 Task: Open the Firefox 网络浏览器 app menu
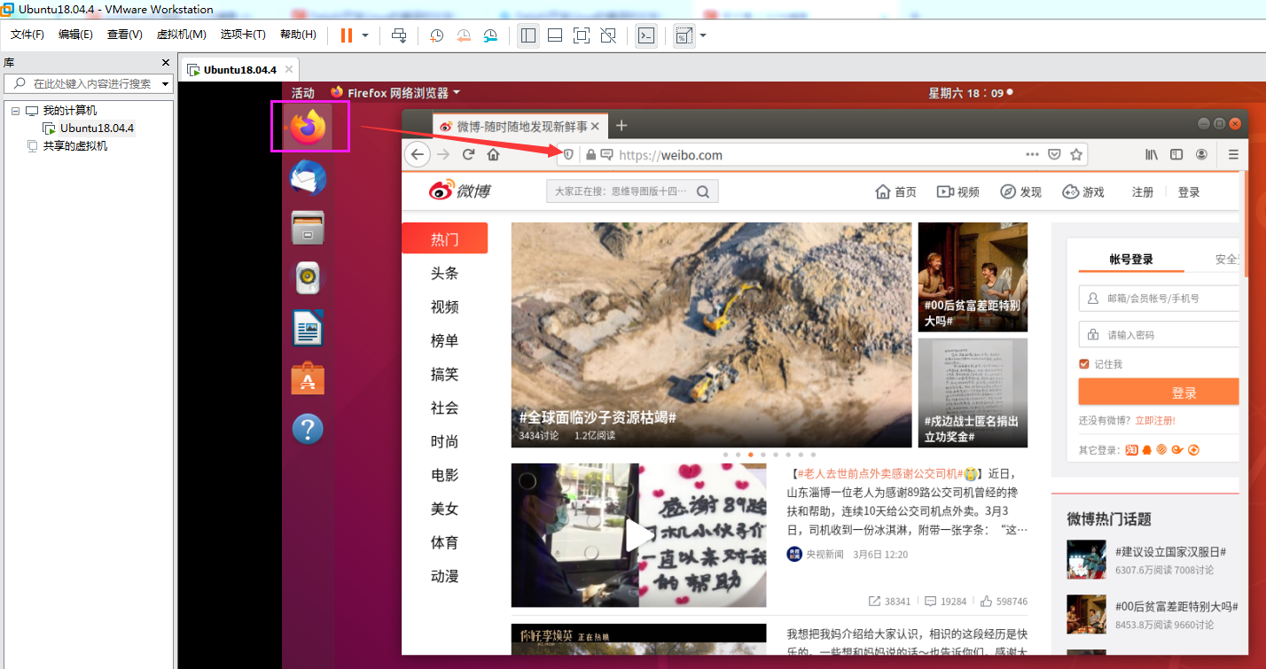coord(395,92)
